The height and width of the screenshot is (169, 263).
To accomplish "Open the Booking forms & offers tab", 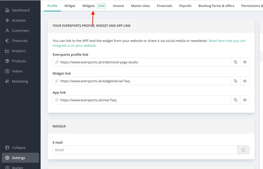I will pos(216,6).
